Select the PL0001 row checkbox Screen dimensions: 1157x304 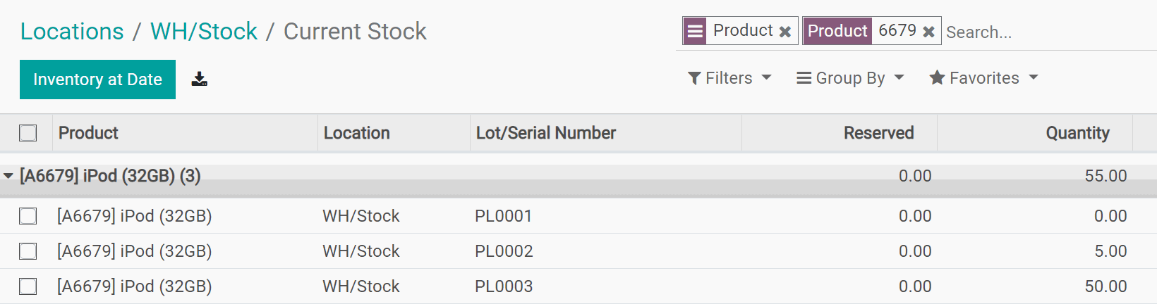pyautogui.click(x=28, y=216)
